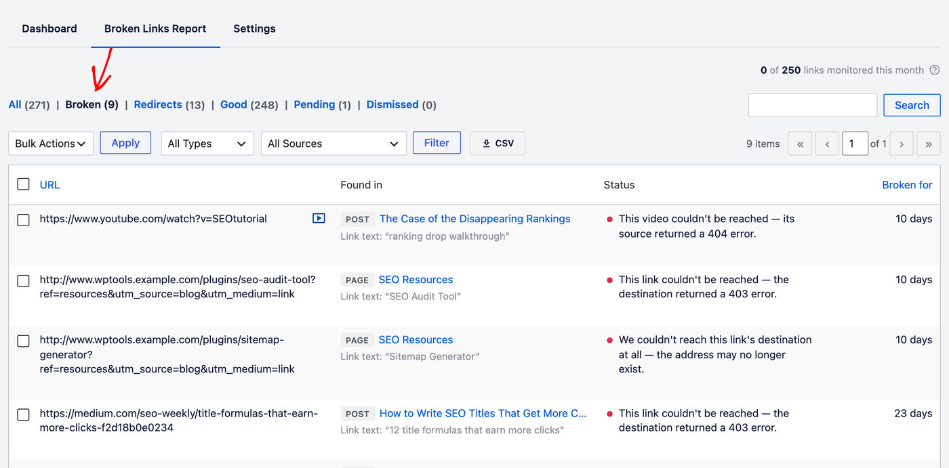Click the Filter button
The image size is (949, 468).
[437, 143]
